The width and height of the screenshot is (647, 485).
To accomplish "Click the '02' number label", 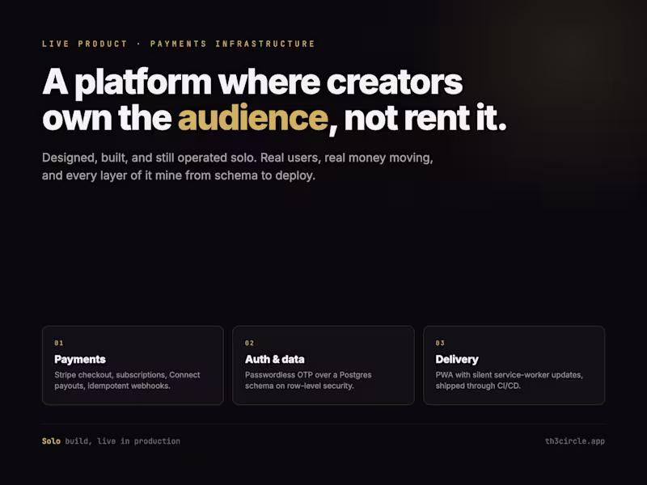I will coord(250,343).
